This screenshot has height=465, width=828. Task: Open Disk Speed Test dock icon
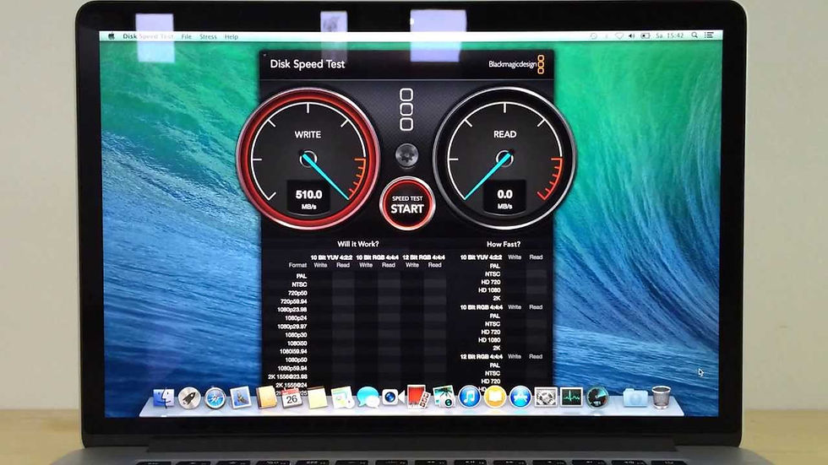[x=597, y=397]
